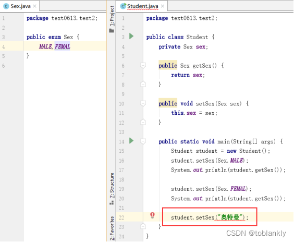Collapse fold marker at line 12 closing brace

tap(143, 122)
